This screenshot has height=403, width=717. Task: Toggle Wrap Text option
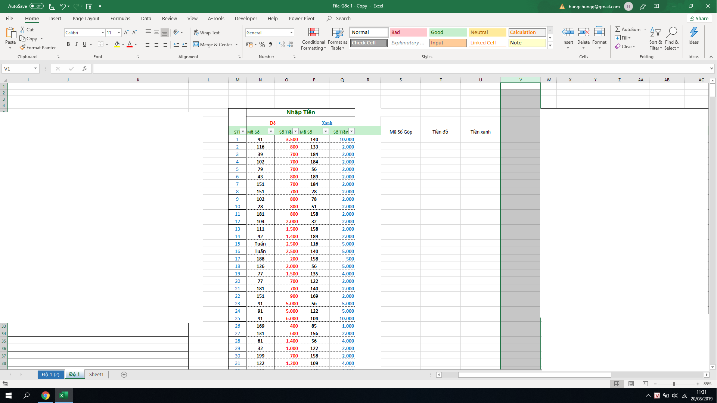(x=207, y=33)
